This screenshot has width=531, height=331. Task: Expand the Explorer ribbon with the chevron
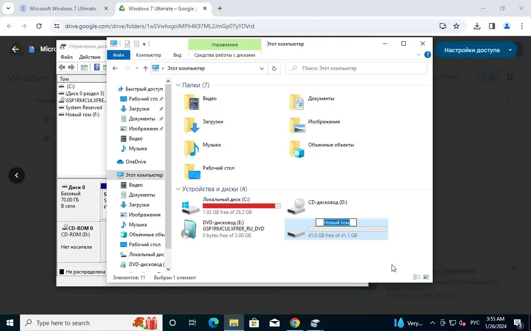419,55
